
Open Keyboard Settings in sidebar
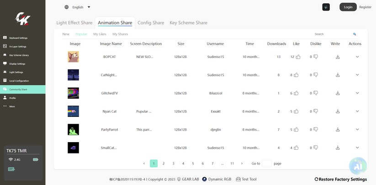click(22, 38)
